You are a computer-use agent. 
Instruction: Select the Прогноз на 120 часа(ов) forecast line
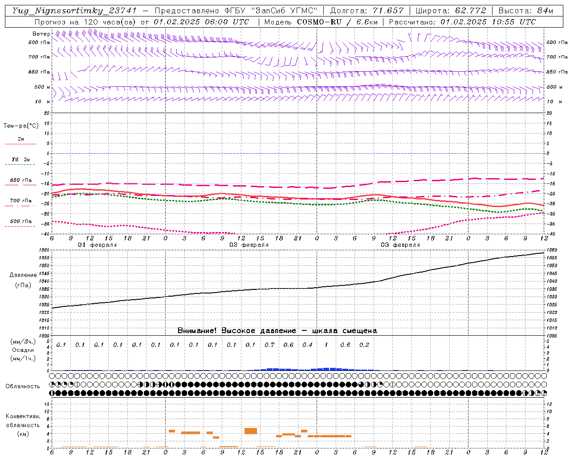(142, 22)
